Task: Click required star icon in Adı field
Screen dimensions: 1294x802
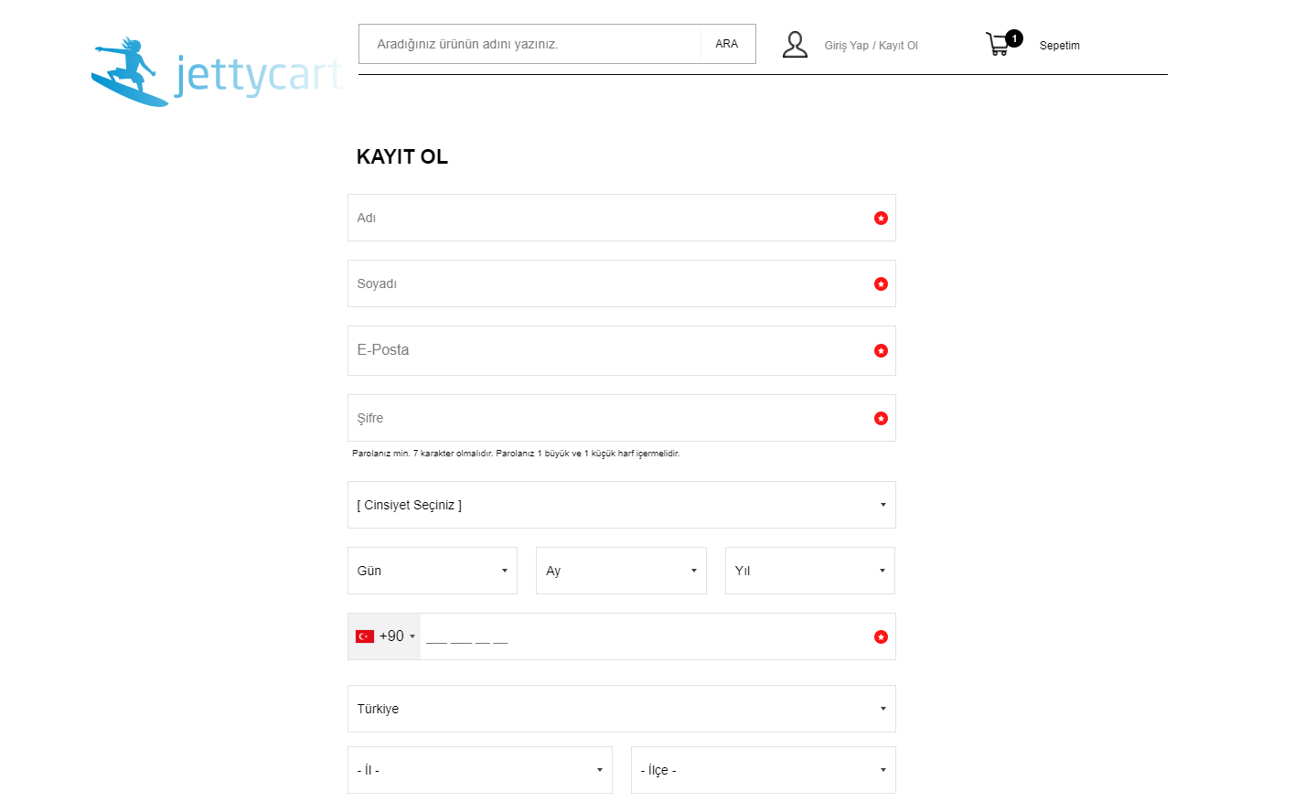Action: [x=881, y=218]
